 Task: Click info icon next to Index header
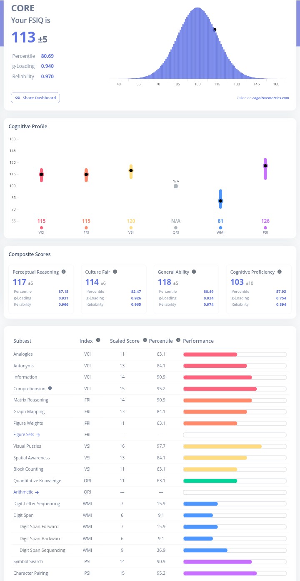(x=98, y=340)
